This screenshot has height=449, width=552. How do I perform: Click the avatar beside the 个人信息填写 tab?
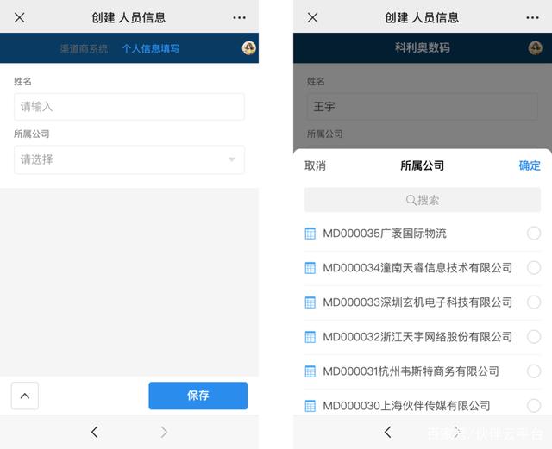click(x=249, y=48)
